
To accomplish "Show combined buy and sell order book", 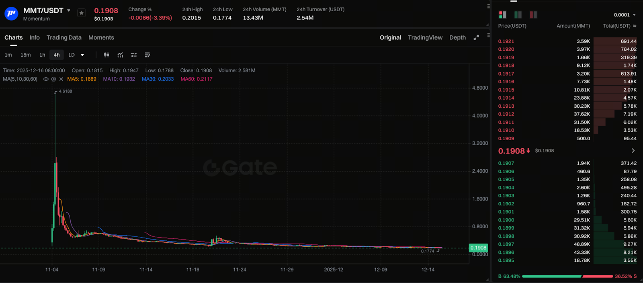I will click(x=503, y=15).
